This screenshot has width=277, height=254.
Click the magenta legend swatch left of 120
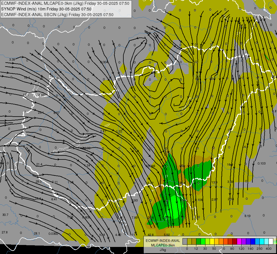click(x=239, y=241)
